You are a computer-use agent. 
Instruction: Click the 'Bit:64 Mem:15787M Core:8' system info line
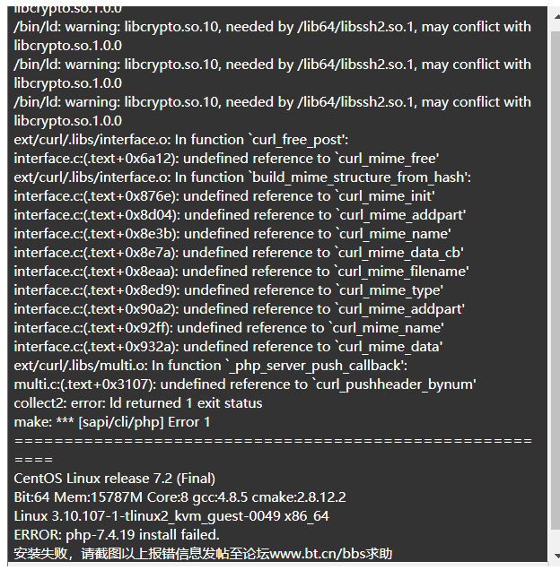(x=179, y=497)
